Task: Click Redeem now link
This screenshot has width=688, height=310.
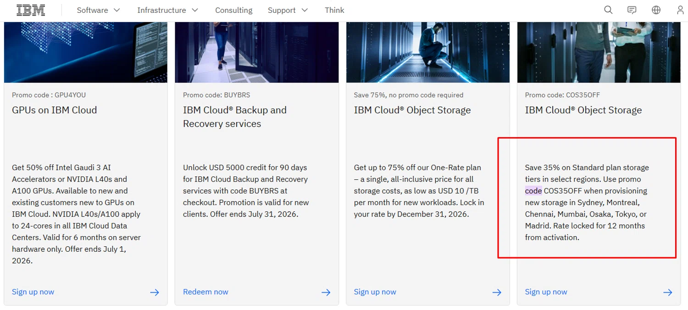Action: [x=205, y=292]
